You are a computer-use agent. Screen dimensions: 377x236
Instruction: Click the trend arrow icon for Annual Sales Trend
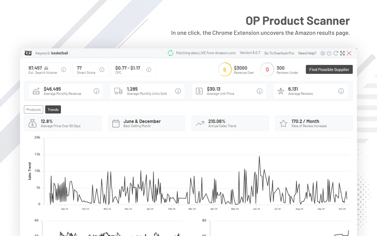click(x=201, y=123)
